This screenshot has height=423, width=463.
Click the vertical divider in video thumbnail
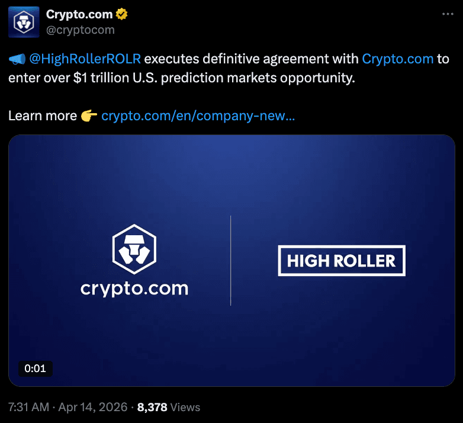[x=230, y=261]
